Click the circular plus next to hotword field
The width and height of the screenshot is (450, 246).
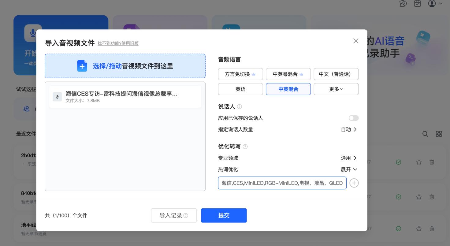[354, 183]
